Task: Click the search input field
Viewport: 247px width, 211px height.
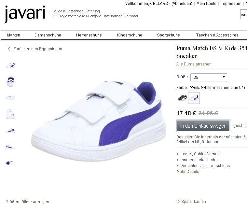Action: (x=243, y=14)
